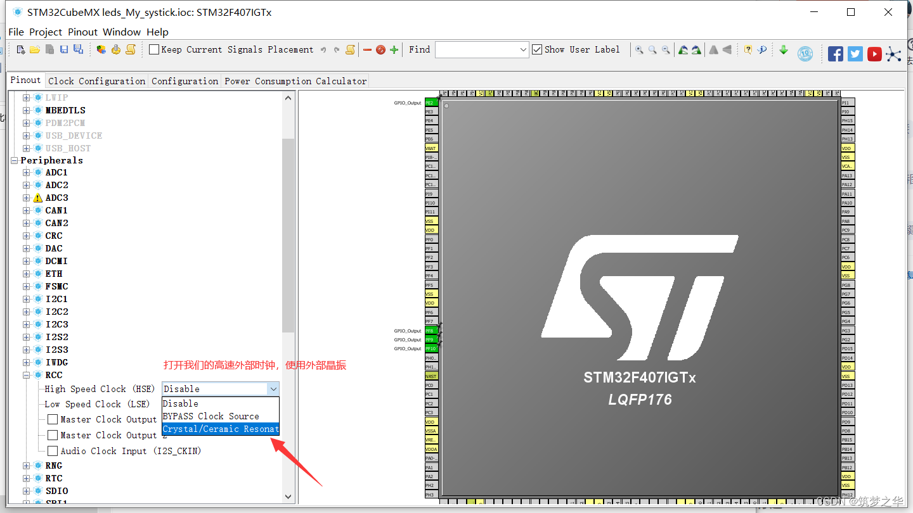
Task: Open the Power Consumption Calculator tab
Action: (x=295, y=81)
